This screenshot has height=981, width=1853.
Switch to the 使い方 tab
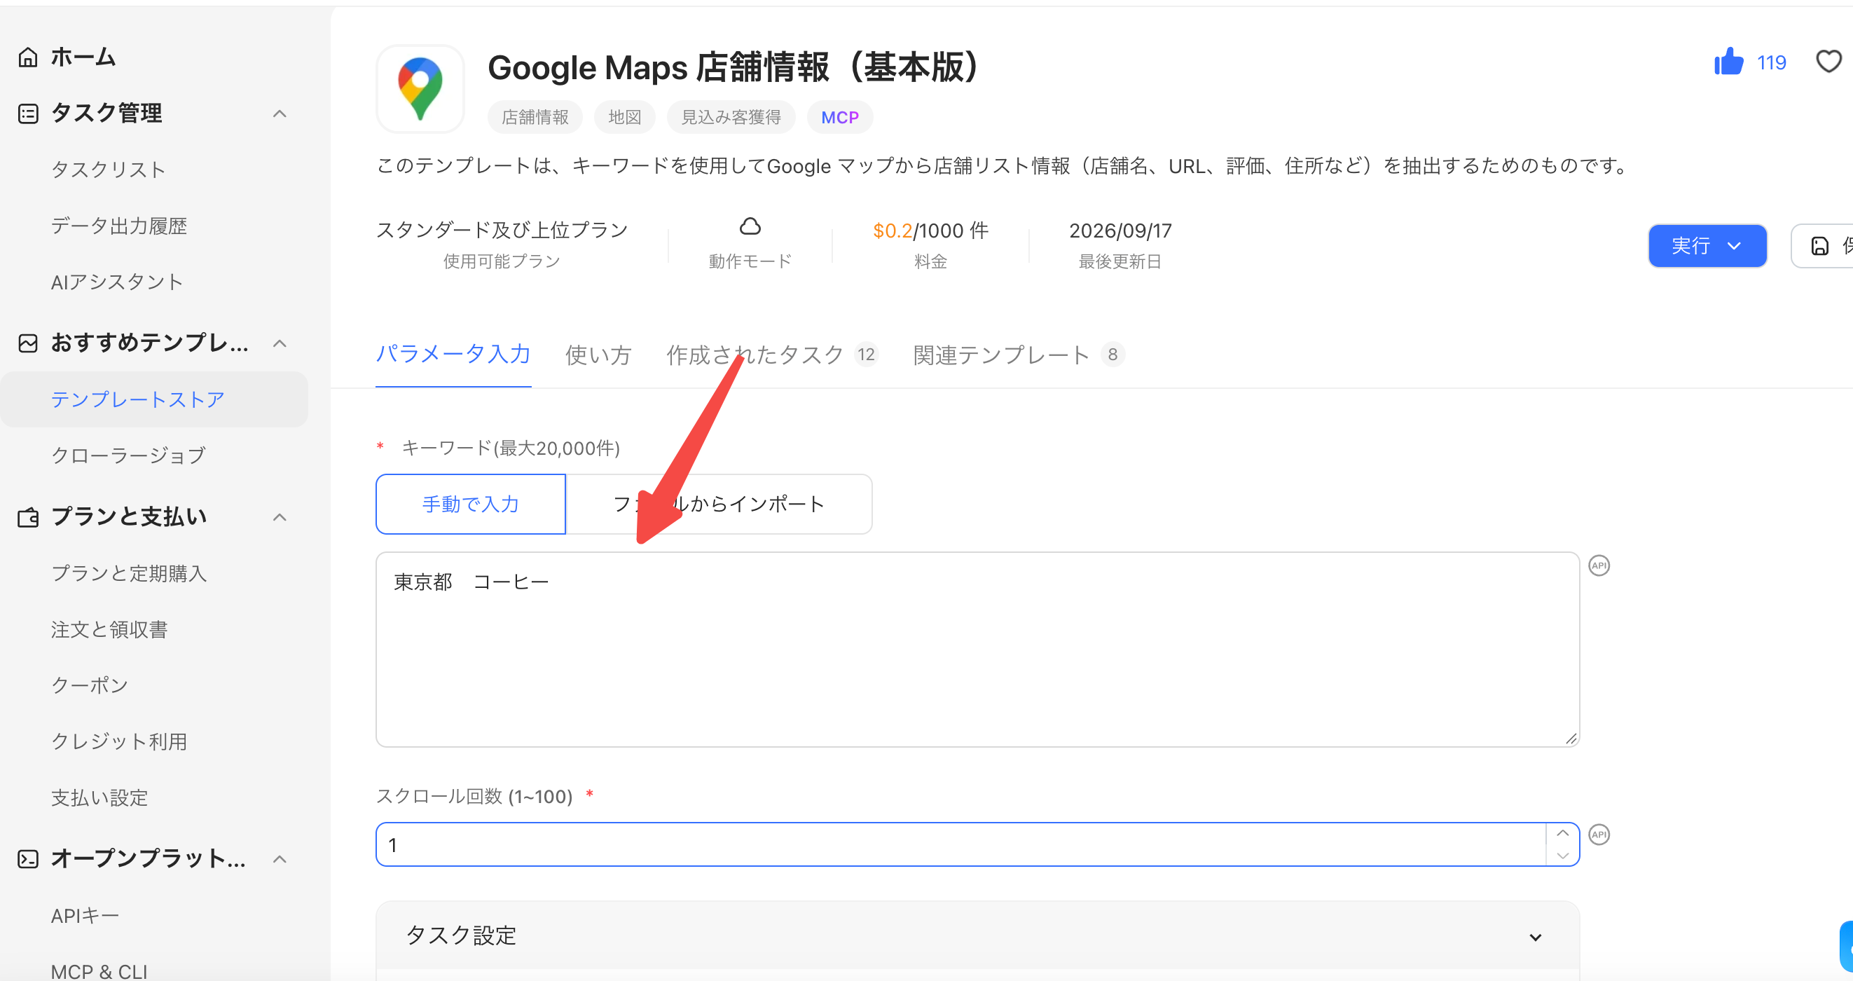coord(598,355)
